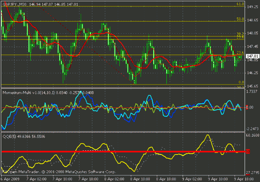Click the 147.45 price axis value
260x182 pixels.
pyautogui.click(x=253, y=47)
